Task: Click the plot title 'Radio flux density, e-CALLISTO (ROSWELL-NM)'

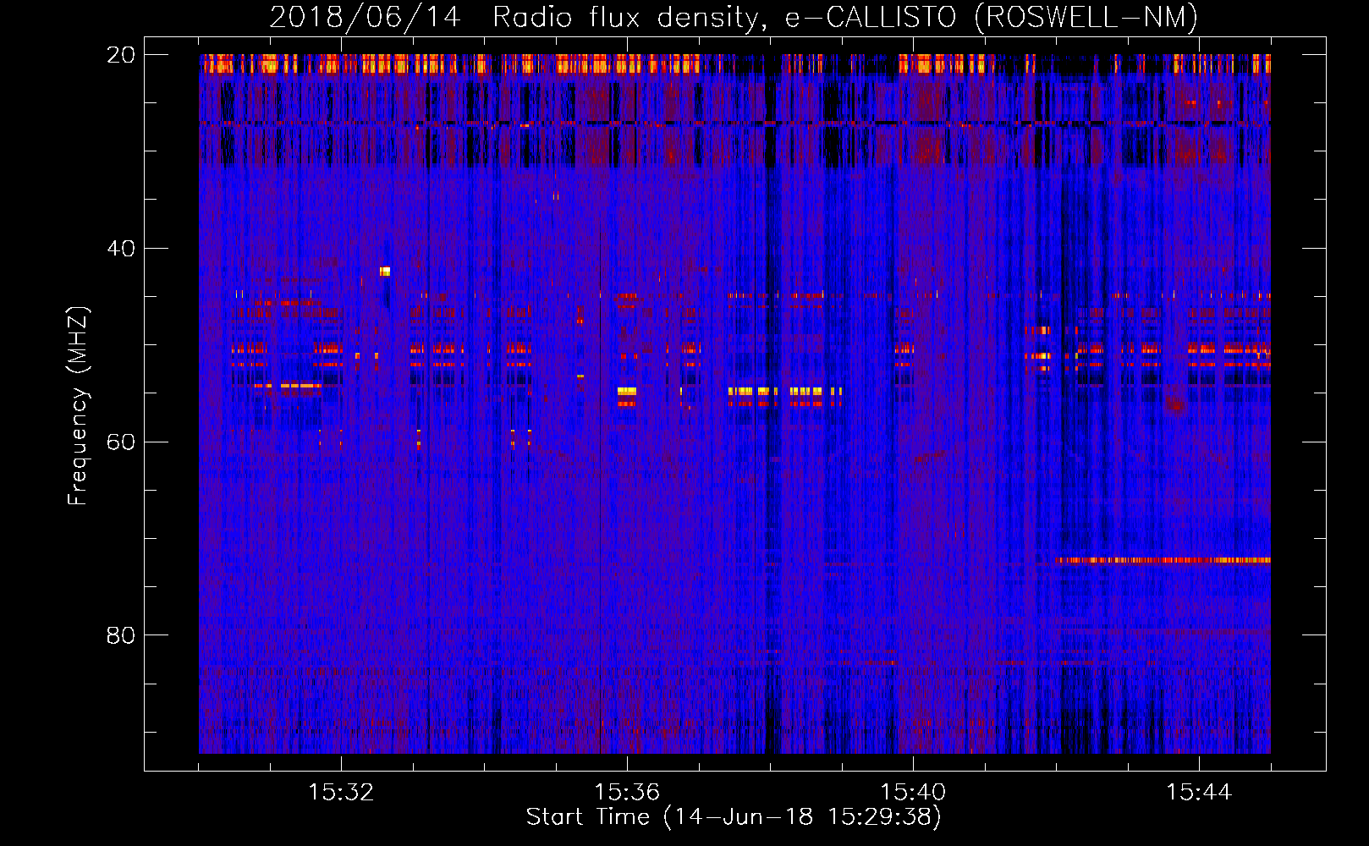Action: (845, 17)
